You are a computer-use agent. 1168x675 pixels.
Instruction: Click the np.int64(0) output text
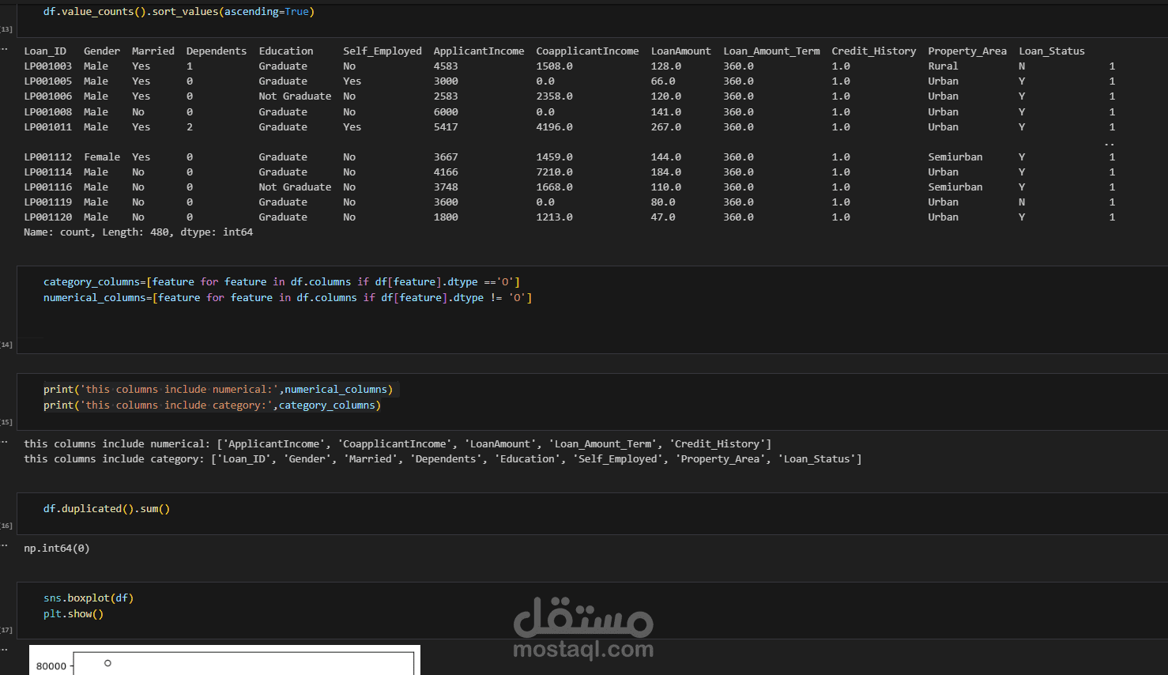(57, 549)
